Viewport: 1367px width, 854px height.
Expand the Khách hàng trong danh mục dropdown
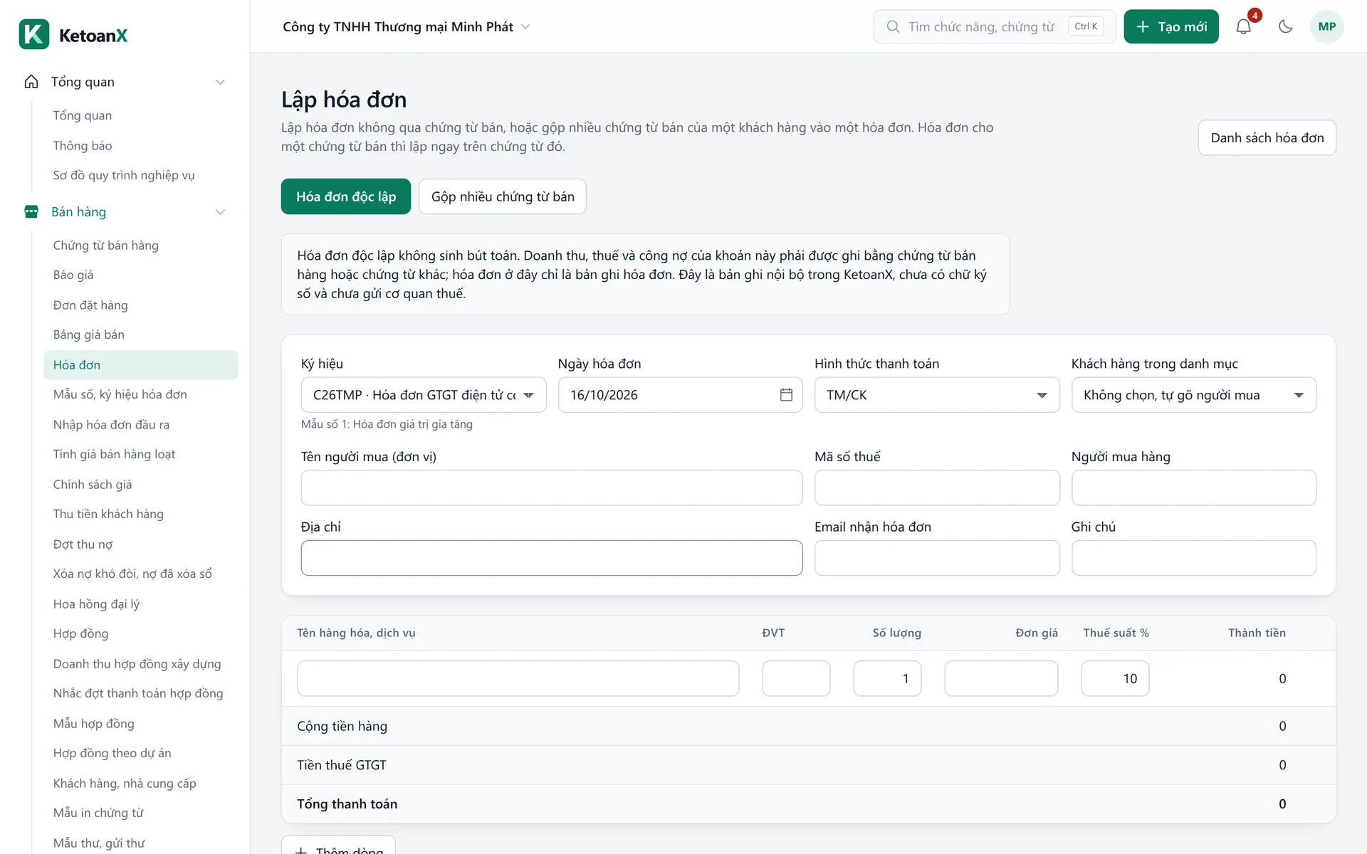(1194, 395)
